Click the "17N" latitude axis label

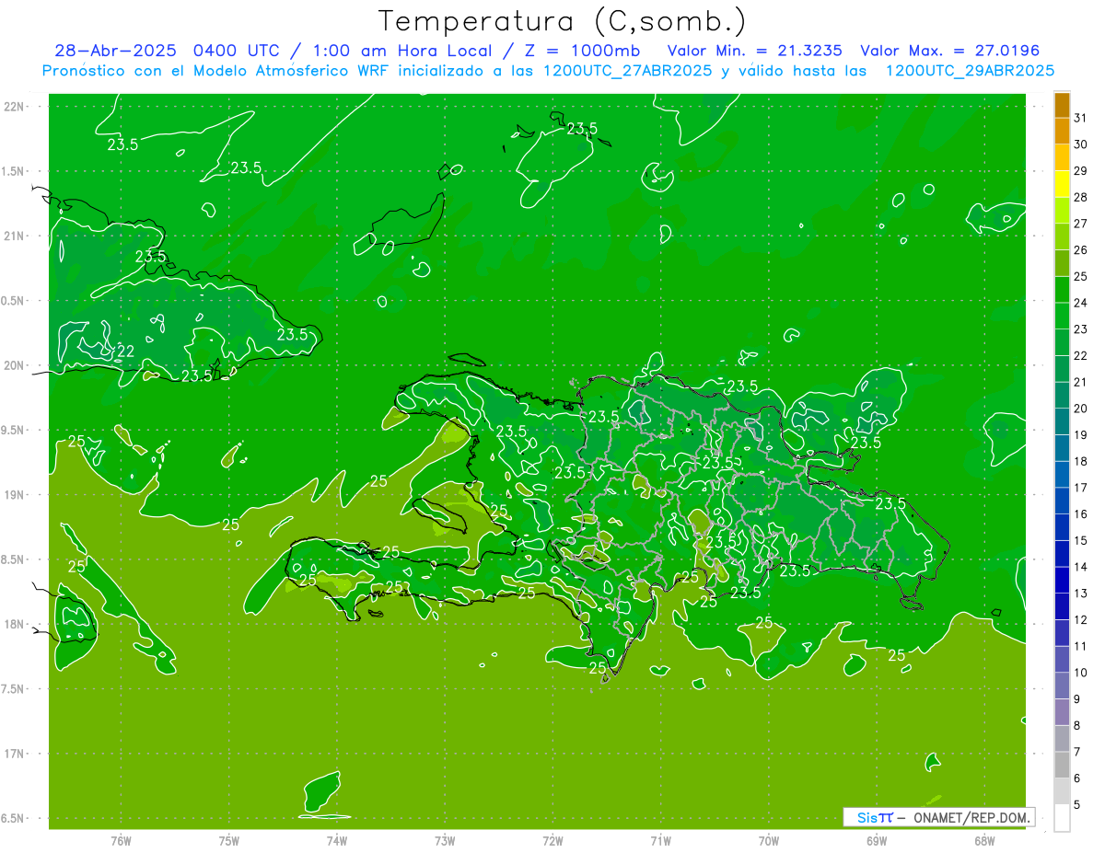tap(16, 755)
